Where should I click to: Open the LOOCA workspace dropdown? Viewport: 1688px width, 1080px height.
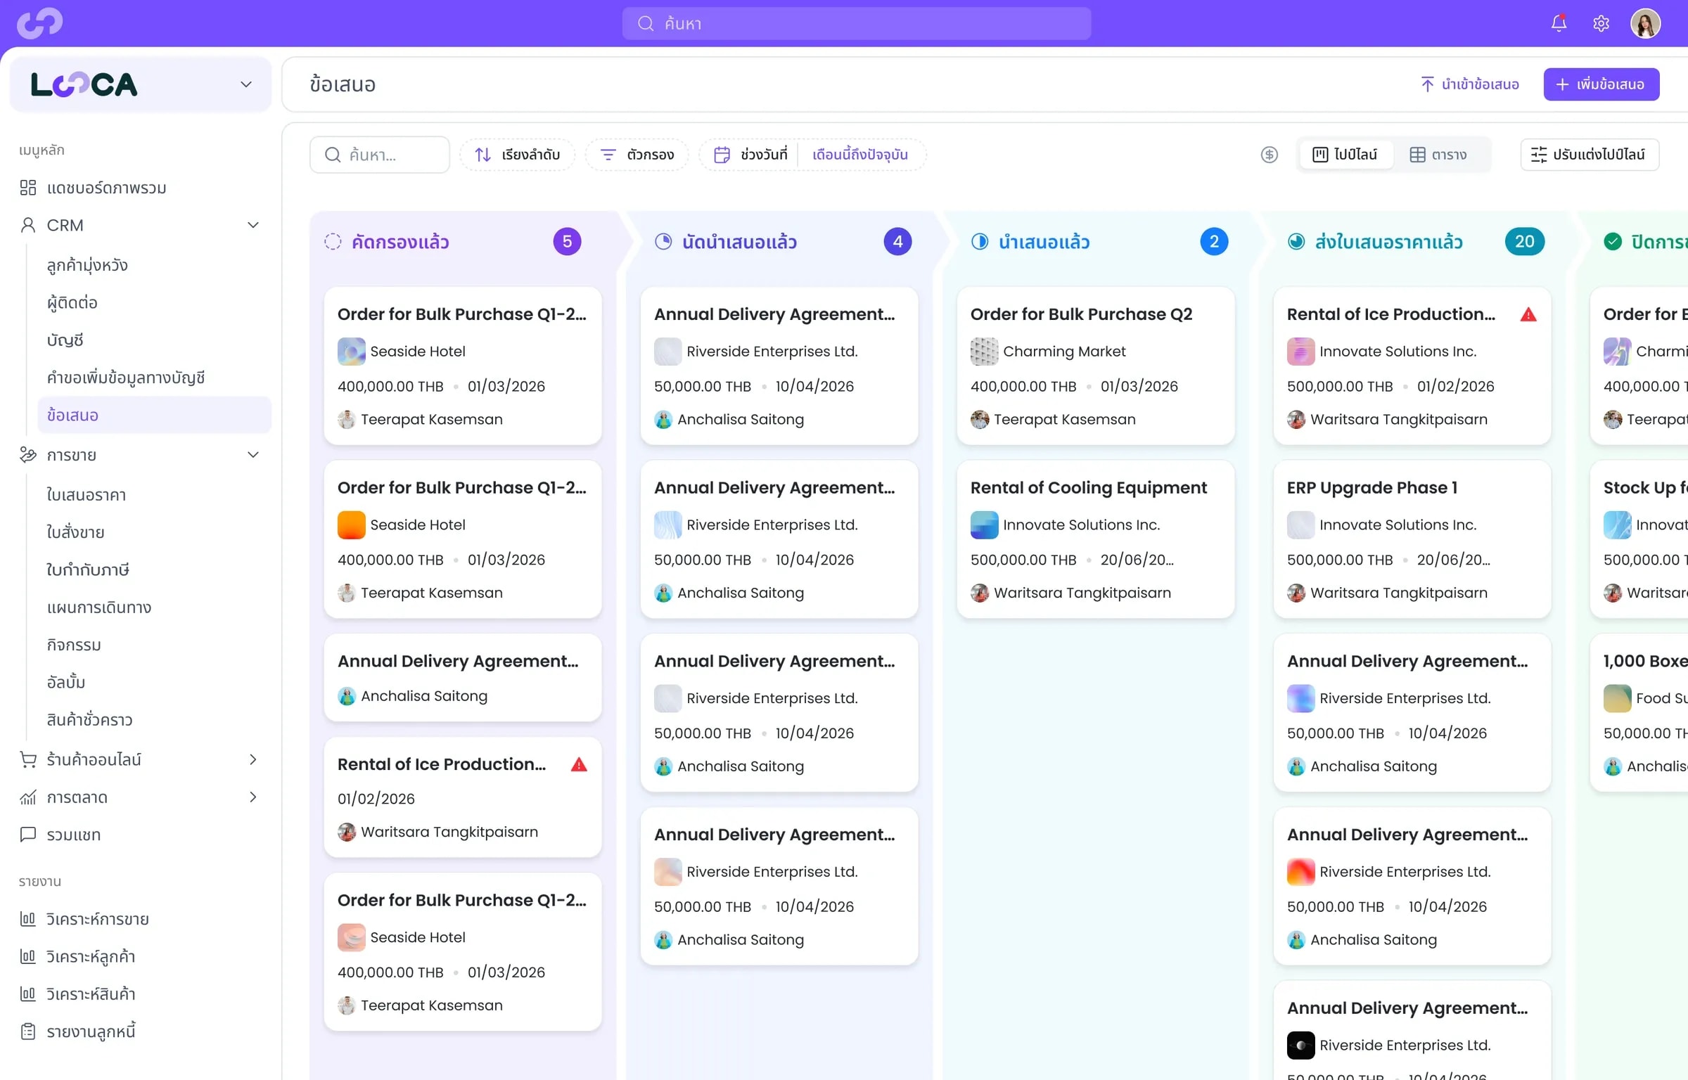pos(141,84)
